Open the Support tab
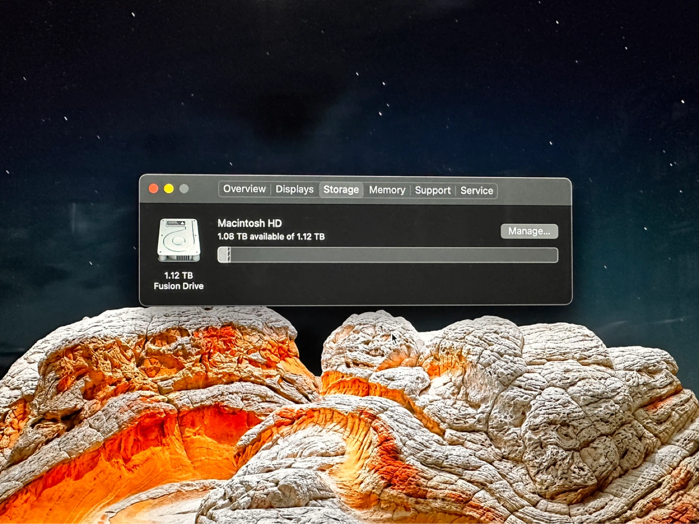 point(433,191)
